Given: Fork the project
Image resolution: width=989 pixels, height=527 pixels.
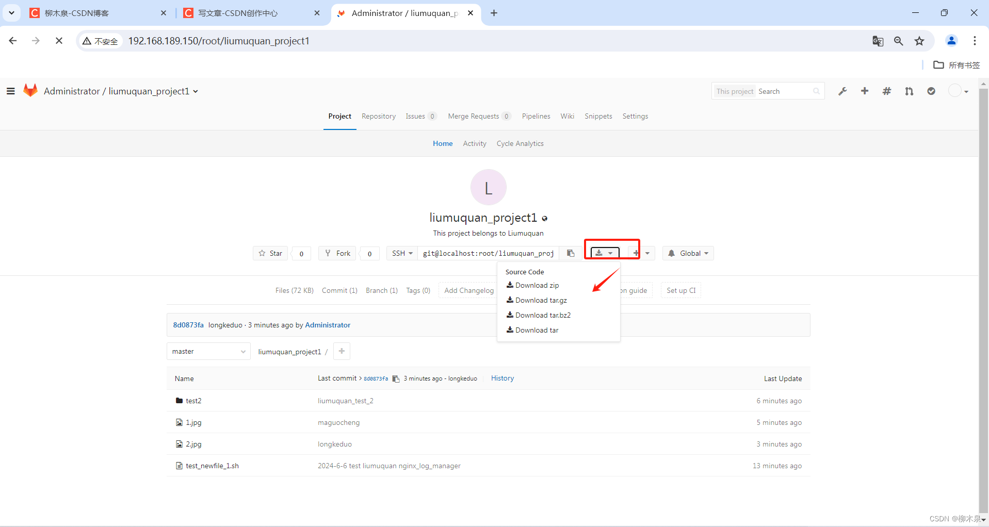Looking at the screenshot, I should tap(337, 253).
